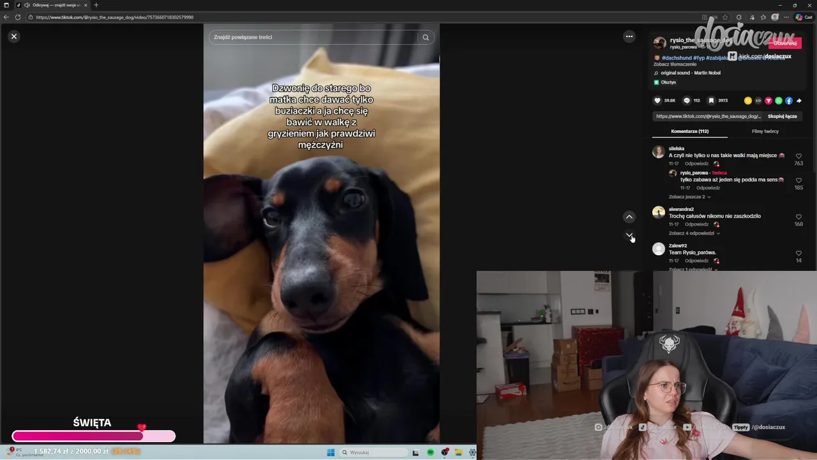This screenshot has width=817, height=460.
Task: Reload the page with refresh icon
Action: coord(18,17)
